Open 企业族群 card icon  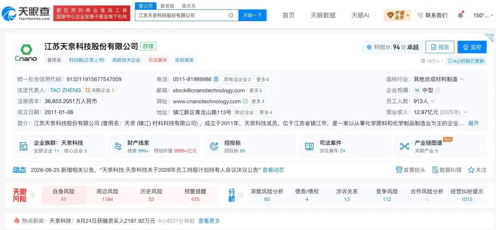23,146
